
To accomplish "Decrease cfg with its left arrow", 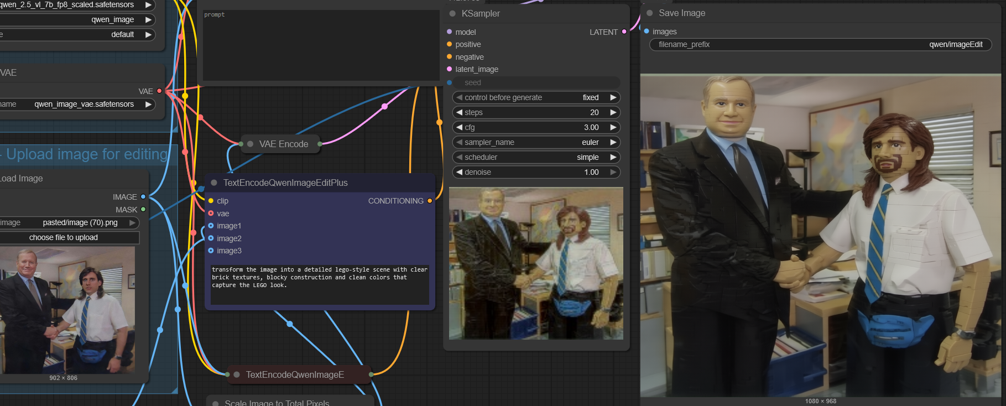I will click(x=459, y=127).
